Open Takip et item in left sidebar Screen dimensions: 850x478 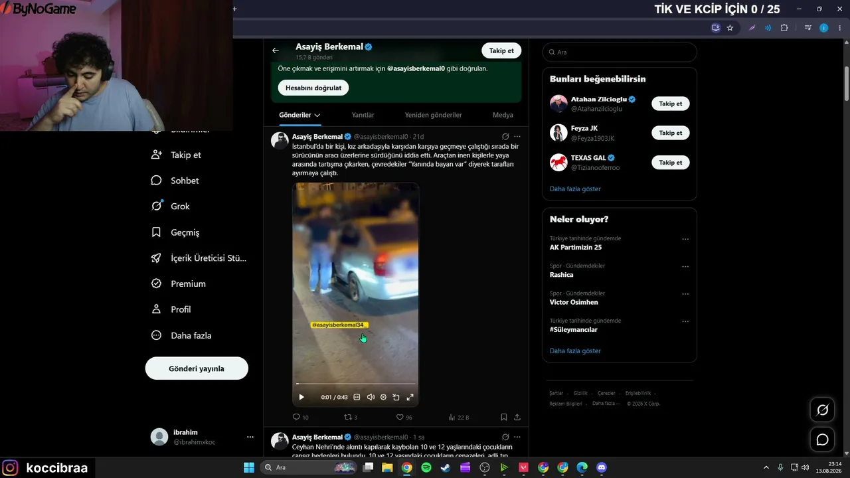176,155
